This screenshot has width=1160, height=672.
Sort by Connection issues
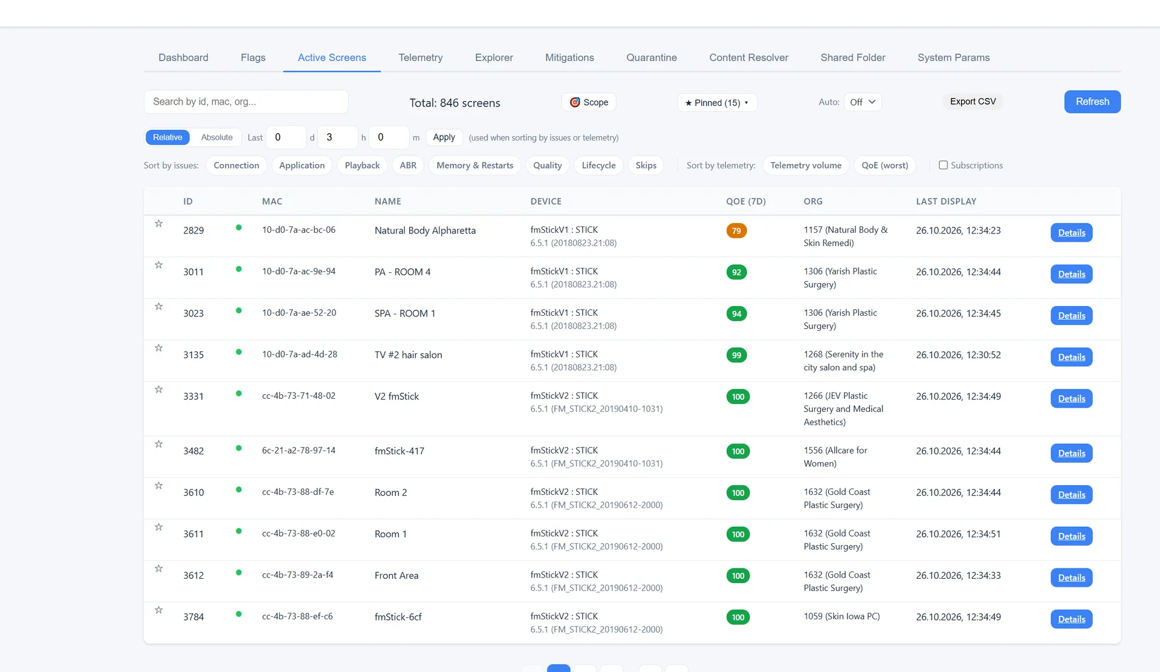pos(236,165)
